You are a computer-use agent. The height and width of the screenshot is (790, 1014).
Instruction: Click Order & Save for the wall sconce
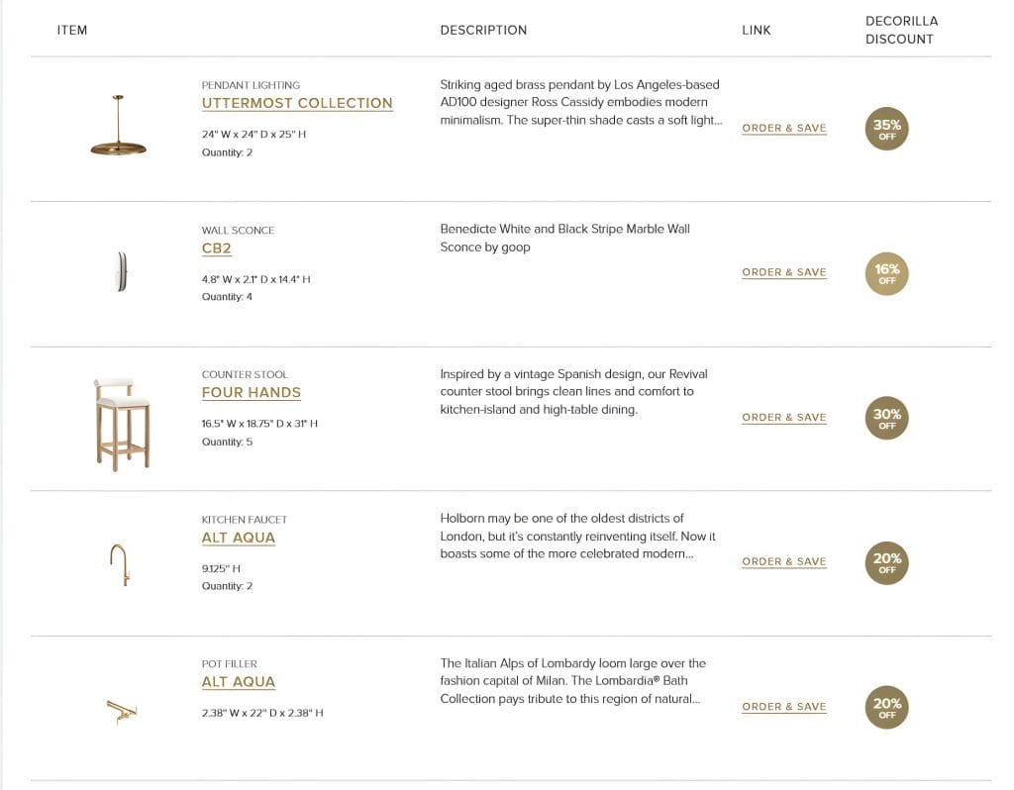tap(783, 272)
